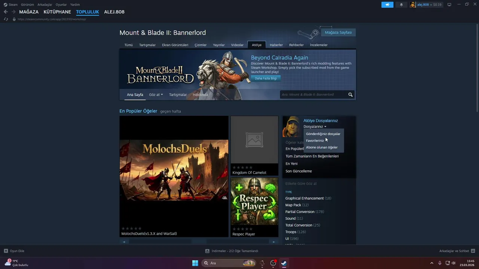
Task: Click the announcements megaphone icon
Action: coord(387,4)
